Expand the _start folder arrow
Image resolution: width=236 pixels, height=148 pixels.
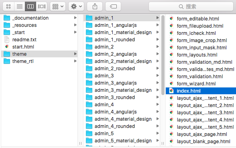[x=75, y=32]
